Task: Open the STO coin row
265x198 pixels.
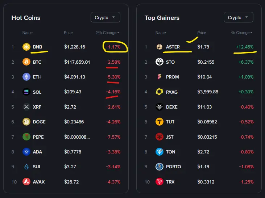Action: click(170, 62)
